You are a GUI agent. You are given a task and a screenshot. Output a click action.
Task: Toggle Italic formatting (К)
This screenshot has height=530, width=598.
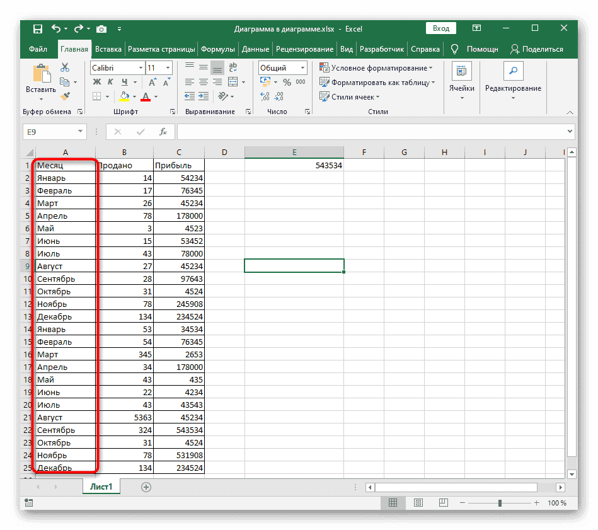click(x=111, y=83)
